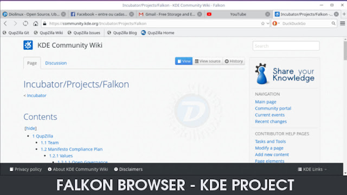Click the Share your Knowledge banner
The height and width of the screenshot is (195, 347).
click(x=285, y=74)
